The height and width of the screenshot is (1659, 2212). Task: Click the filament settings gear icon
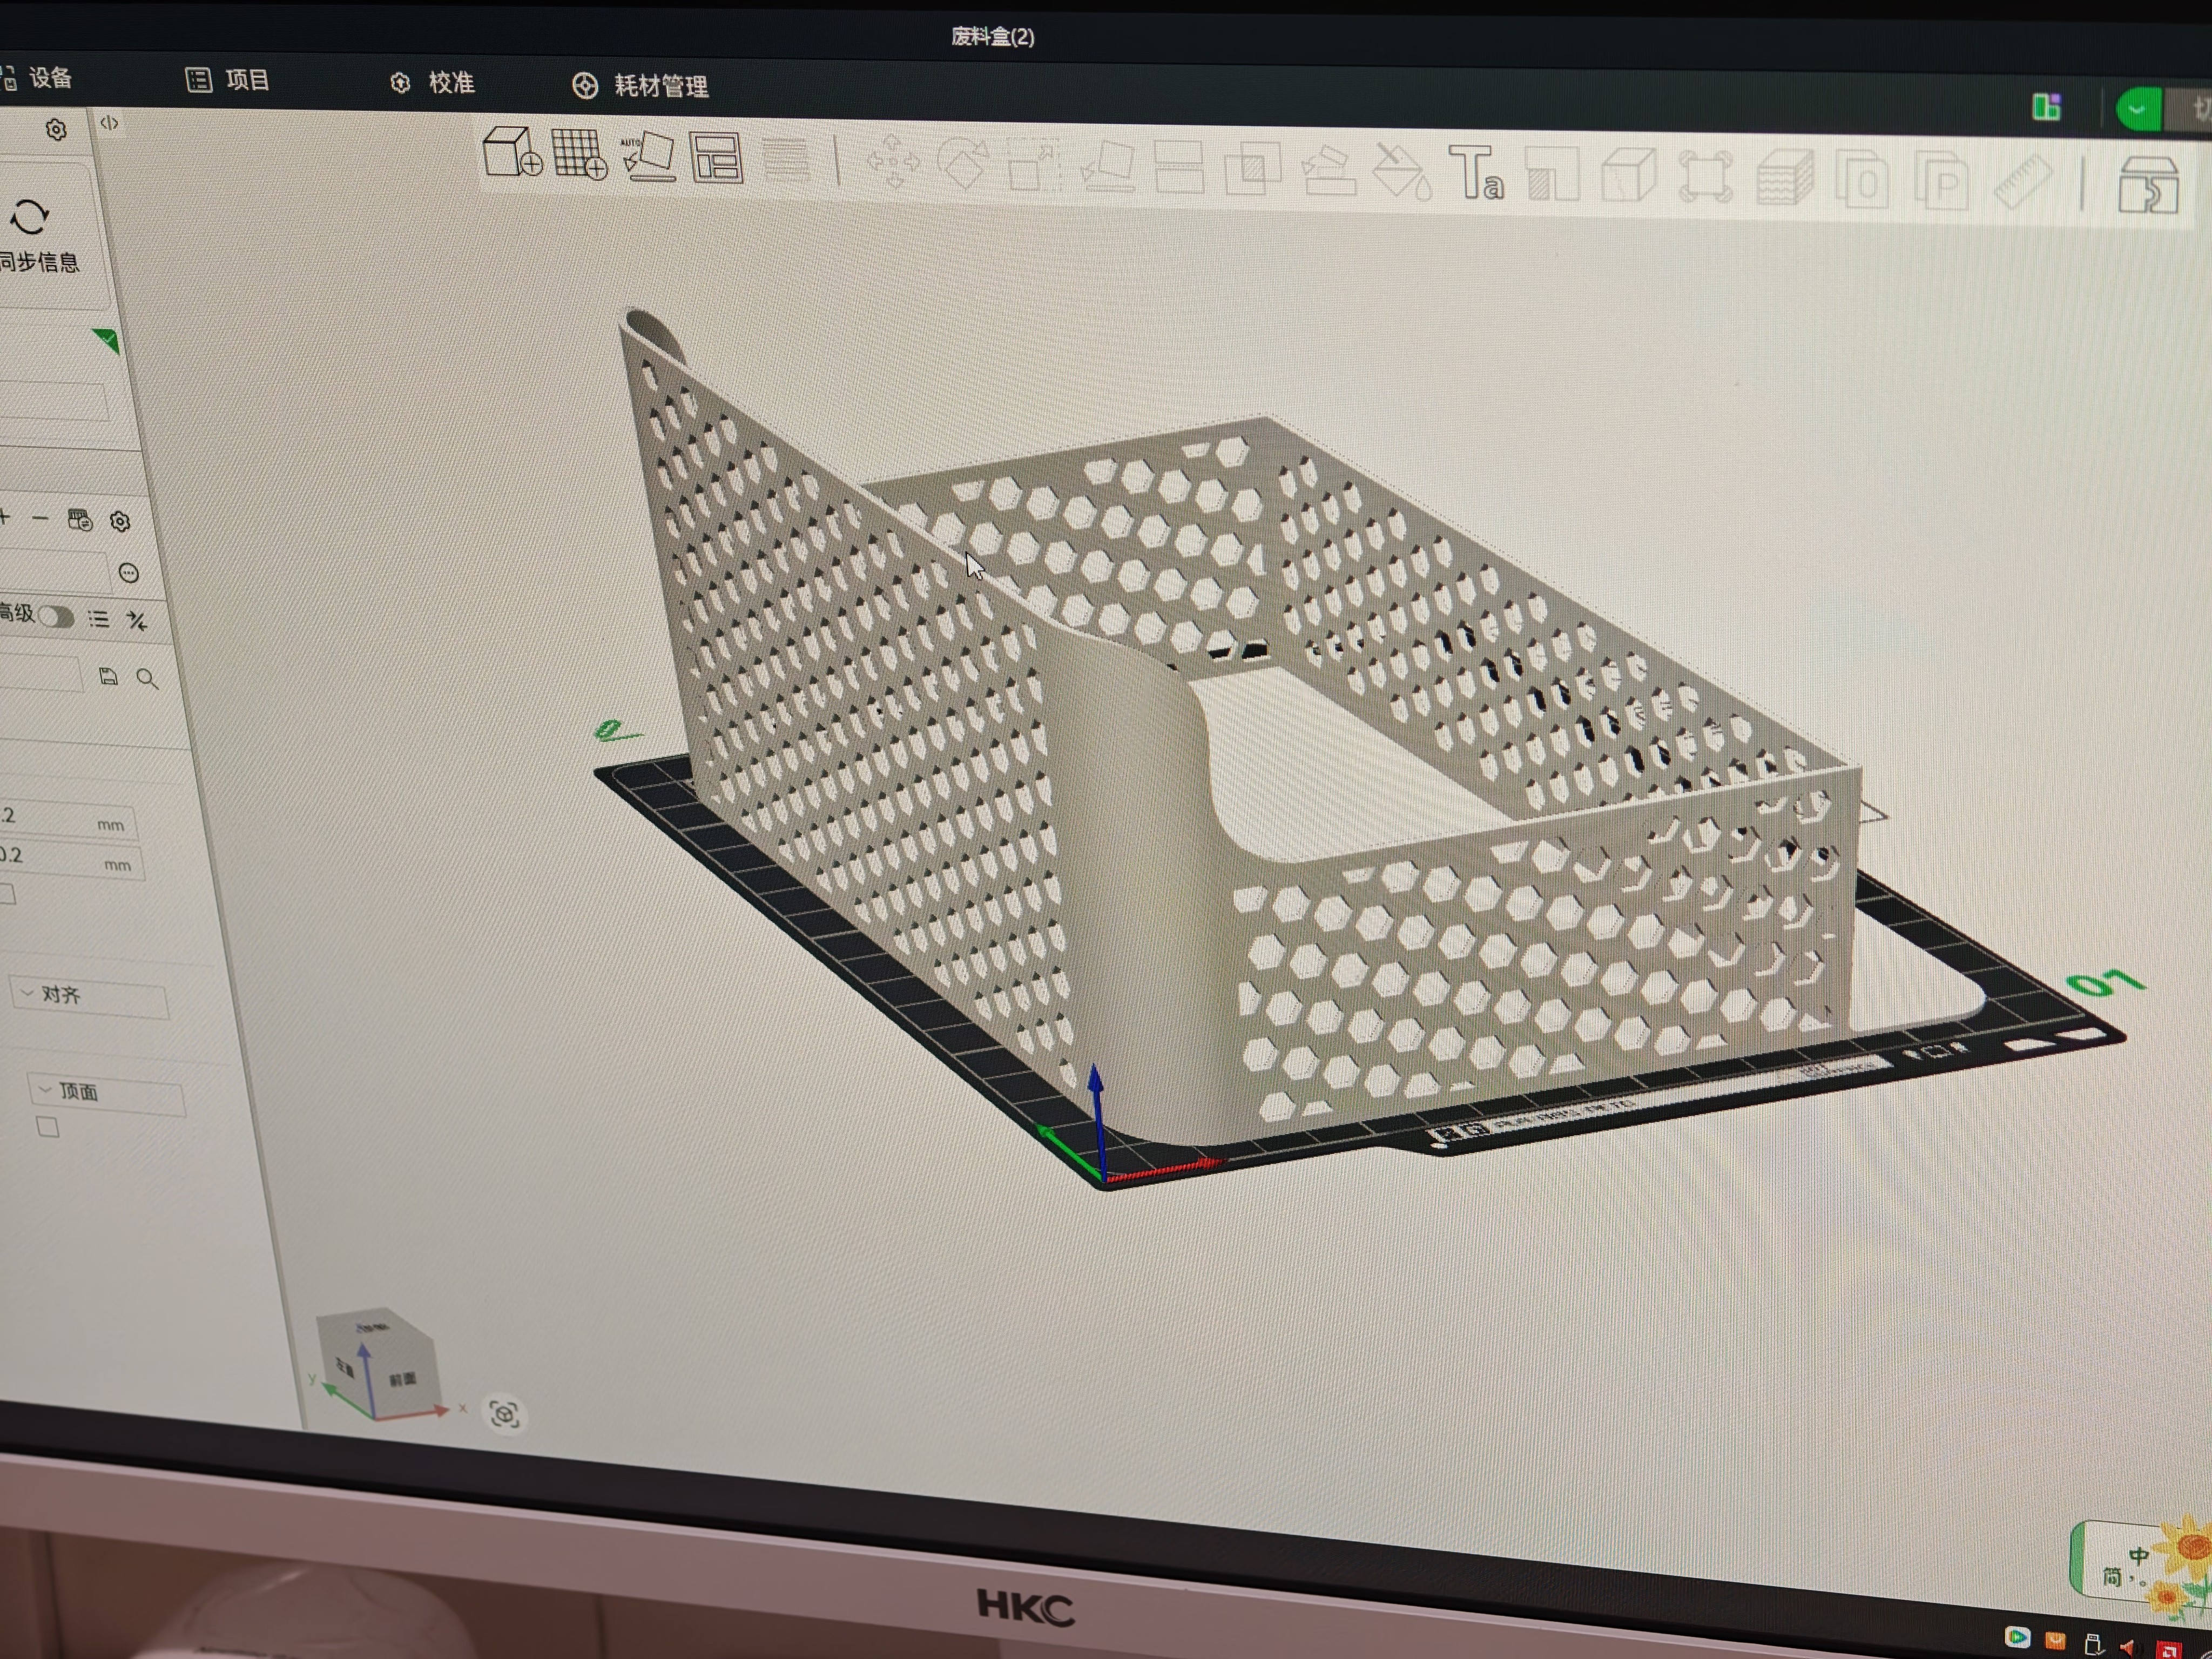pos(120,521)
